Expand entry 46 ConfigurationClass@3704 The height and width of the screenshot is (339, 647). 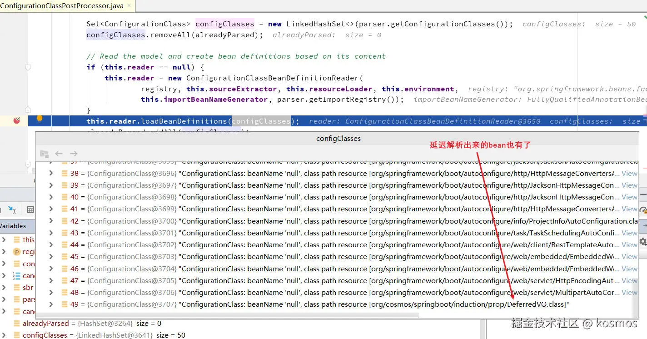coord(51,269)
